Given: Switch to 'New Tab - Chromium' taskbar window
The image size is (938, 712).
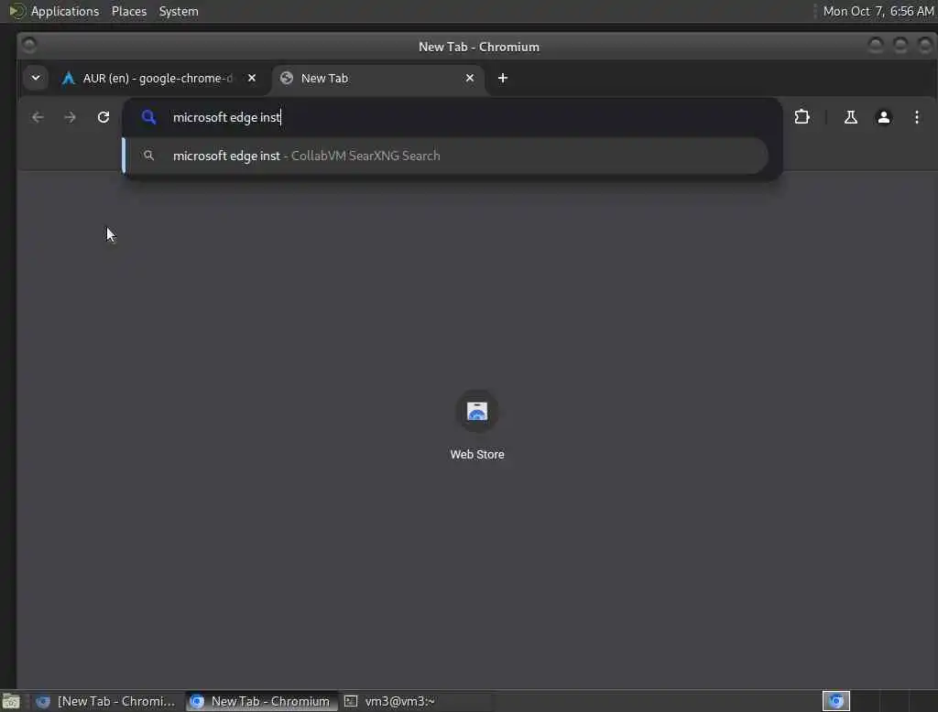Looking at the screenshot, I should tap(261, 701).
